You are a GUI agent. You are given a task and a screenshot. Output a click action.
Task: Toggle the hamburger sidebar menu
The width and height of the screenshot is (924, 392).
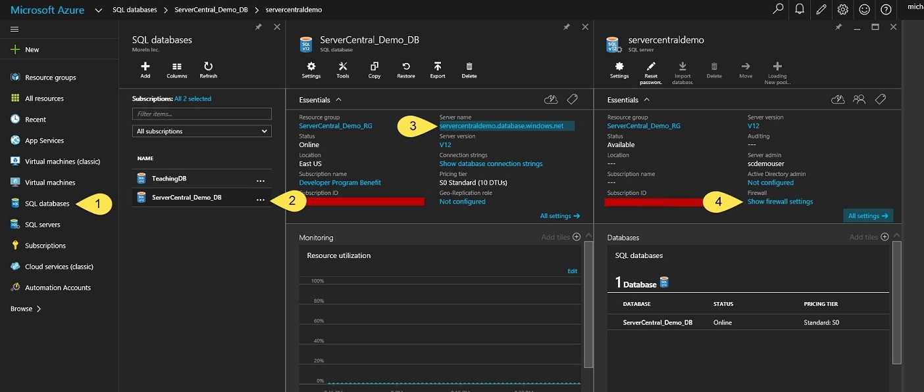click(14, 29)
